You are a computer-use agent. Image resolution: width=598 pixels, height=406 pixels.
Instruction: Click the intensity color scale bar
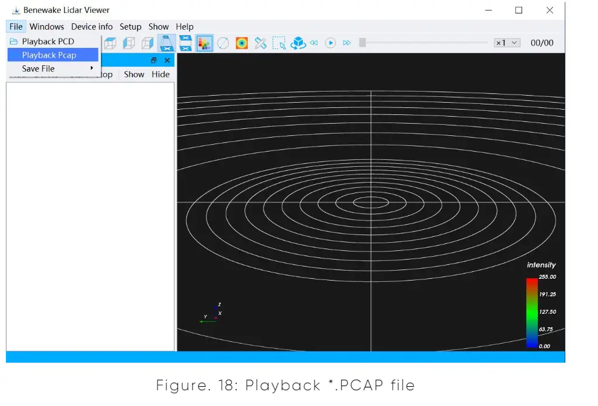coord(531,313)
